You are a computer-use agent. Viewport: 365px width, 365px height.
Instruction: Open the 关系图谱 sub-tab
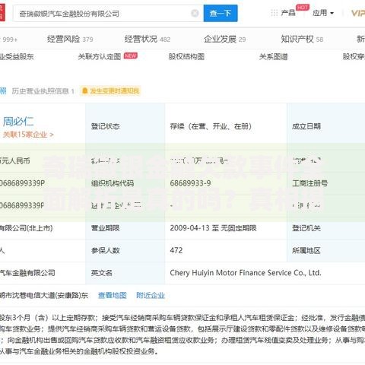273,56
